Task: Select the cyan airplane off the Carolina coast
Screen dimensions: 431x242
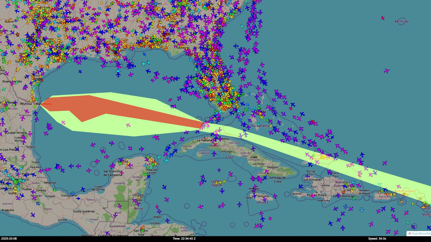Action: point(242,26)
